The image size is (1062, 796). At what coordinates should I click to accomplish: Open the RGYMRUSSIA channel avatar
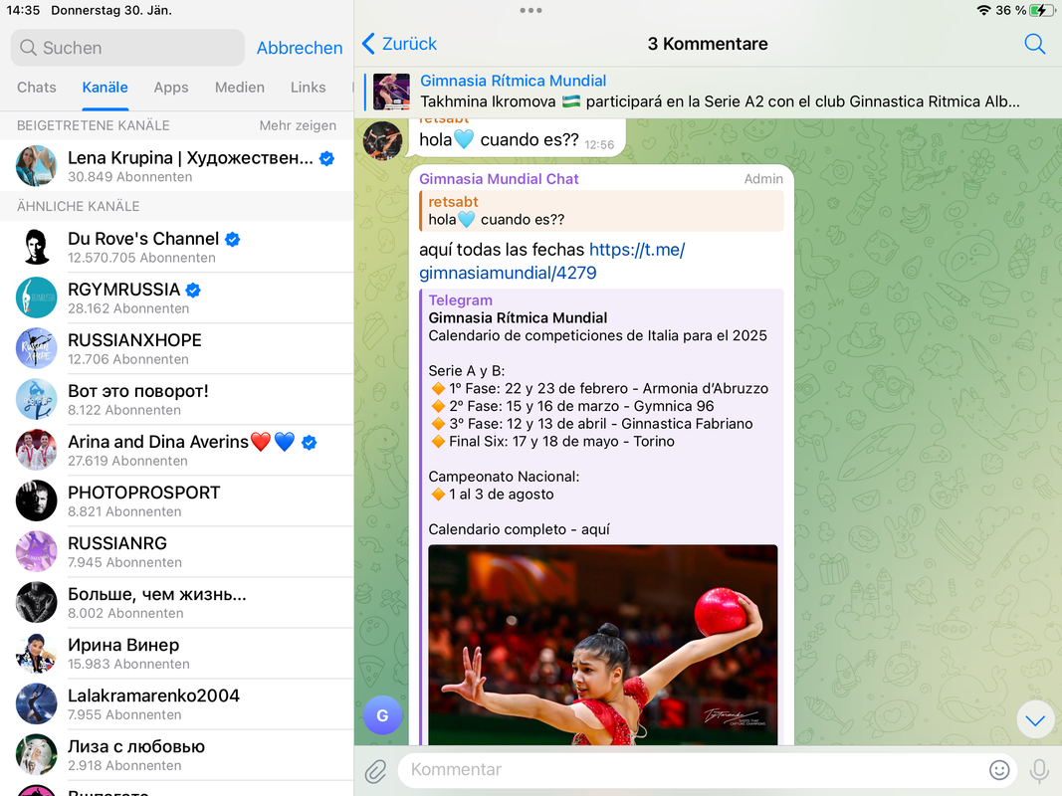coord(37,298)
